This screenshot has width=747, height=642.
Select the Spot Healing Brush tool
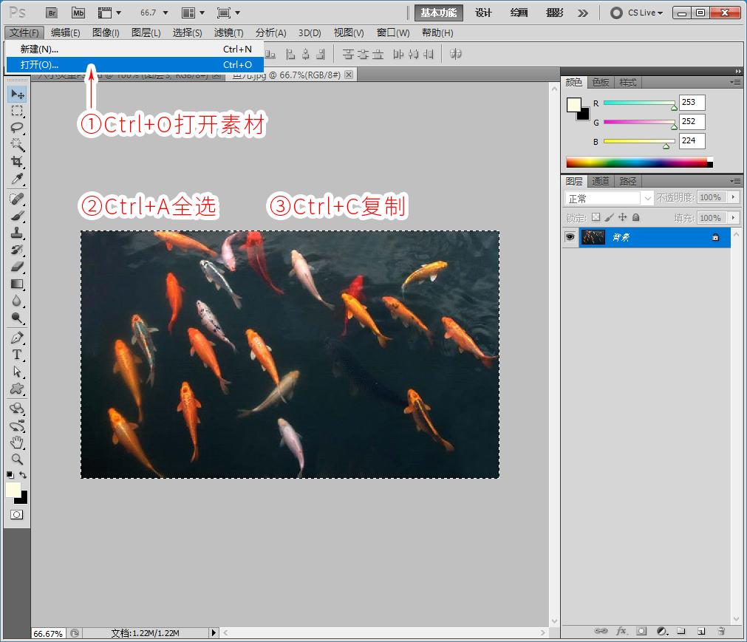tap(17, 199)
